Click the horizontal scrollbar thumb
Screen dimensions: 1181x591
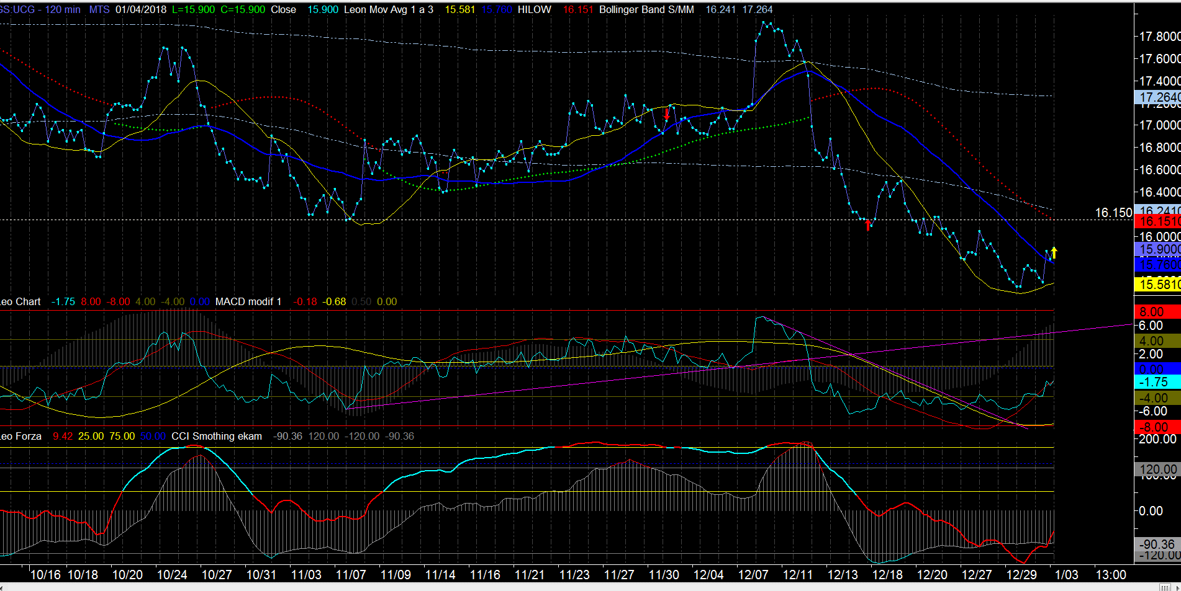coord(1165,587)
